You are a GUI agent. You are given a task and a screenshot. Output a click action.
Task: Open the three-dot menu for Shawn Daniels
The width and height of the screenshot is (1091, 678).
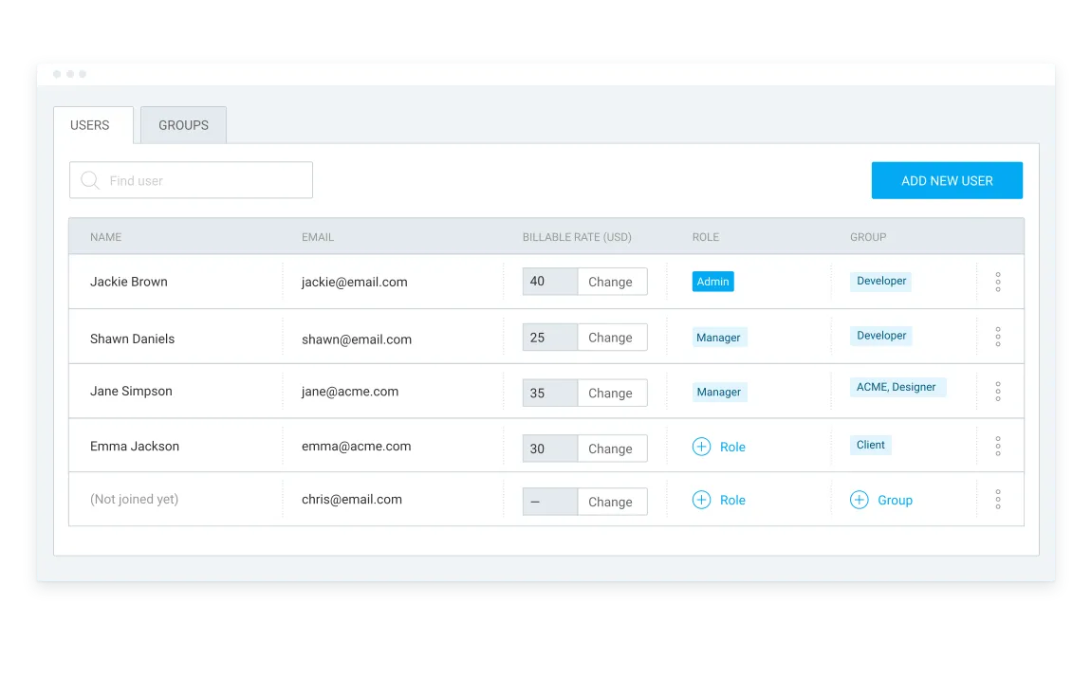[x=997, y=337]
